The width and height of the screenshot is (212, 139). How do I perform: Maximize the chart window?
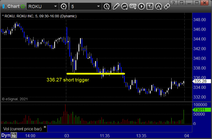click(197, 3)
